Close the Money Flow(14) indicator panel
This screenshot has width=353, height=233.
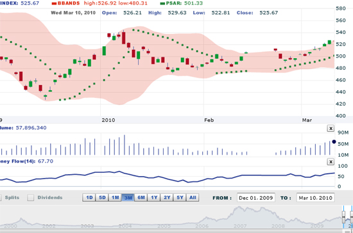331,161
